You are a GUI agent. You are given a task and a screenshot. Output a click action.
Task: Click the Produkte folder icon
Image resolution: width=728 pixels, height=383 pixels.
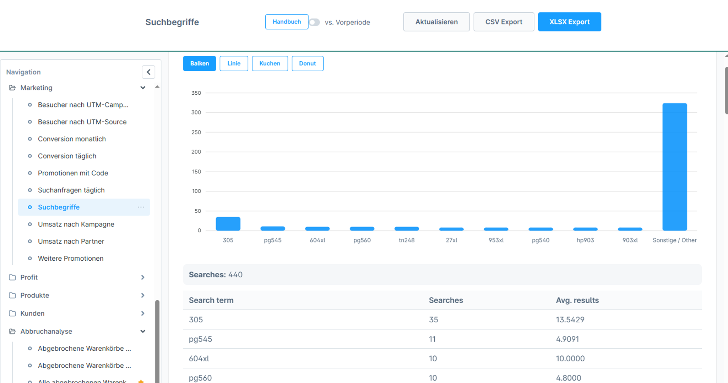pyautogui.click(x=12, y=295)
